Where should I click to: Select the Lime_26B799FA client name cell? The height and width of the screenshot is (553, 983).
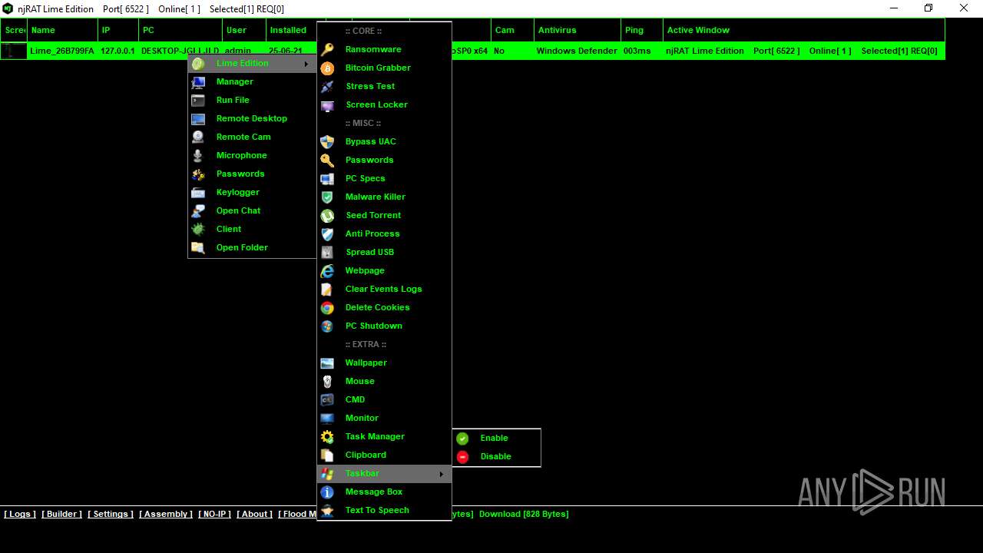tap(62, 51)
